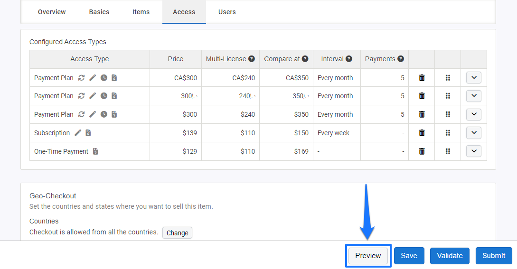Open the Items tab

tap(141, 12)
